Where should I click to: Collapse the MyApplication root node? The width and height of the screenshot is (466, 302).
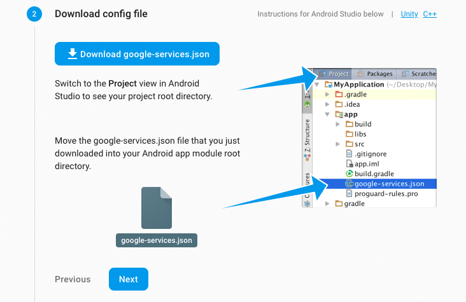(x=317, y=85)
